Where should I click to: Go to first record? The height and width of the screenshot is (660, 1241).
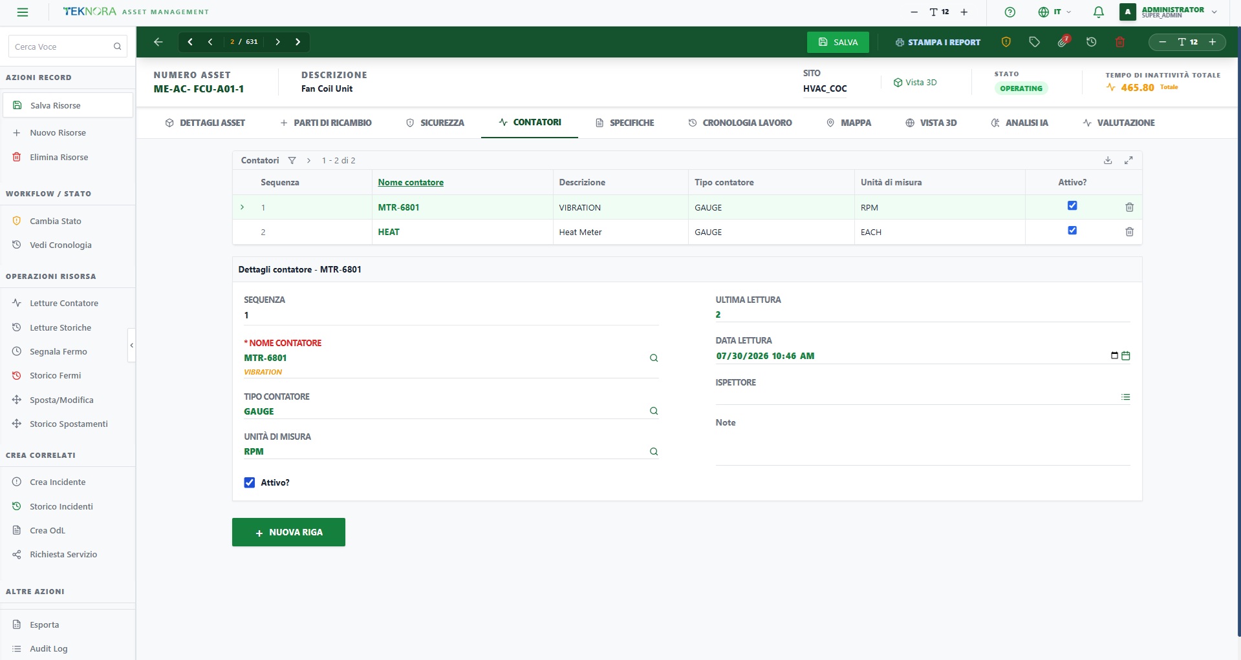190,42
